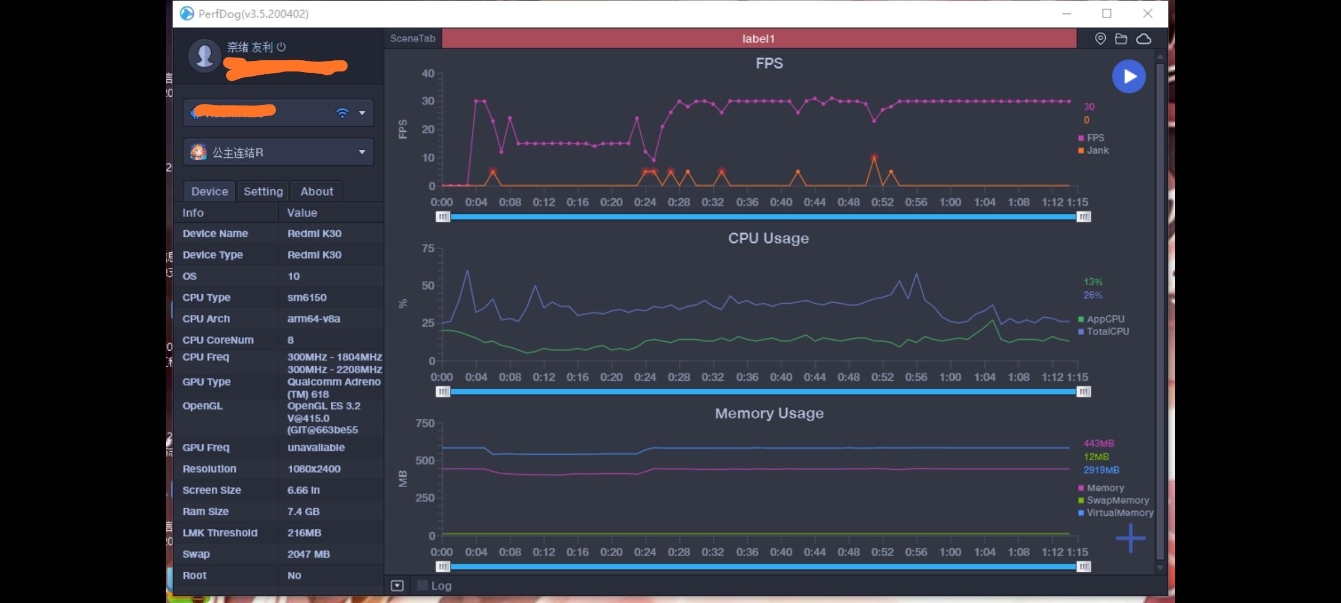Image resolution: width=1341 pixels, height=603 pixels.
Task: Click the cloud upload icon
Action: point(1144,39)
